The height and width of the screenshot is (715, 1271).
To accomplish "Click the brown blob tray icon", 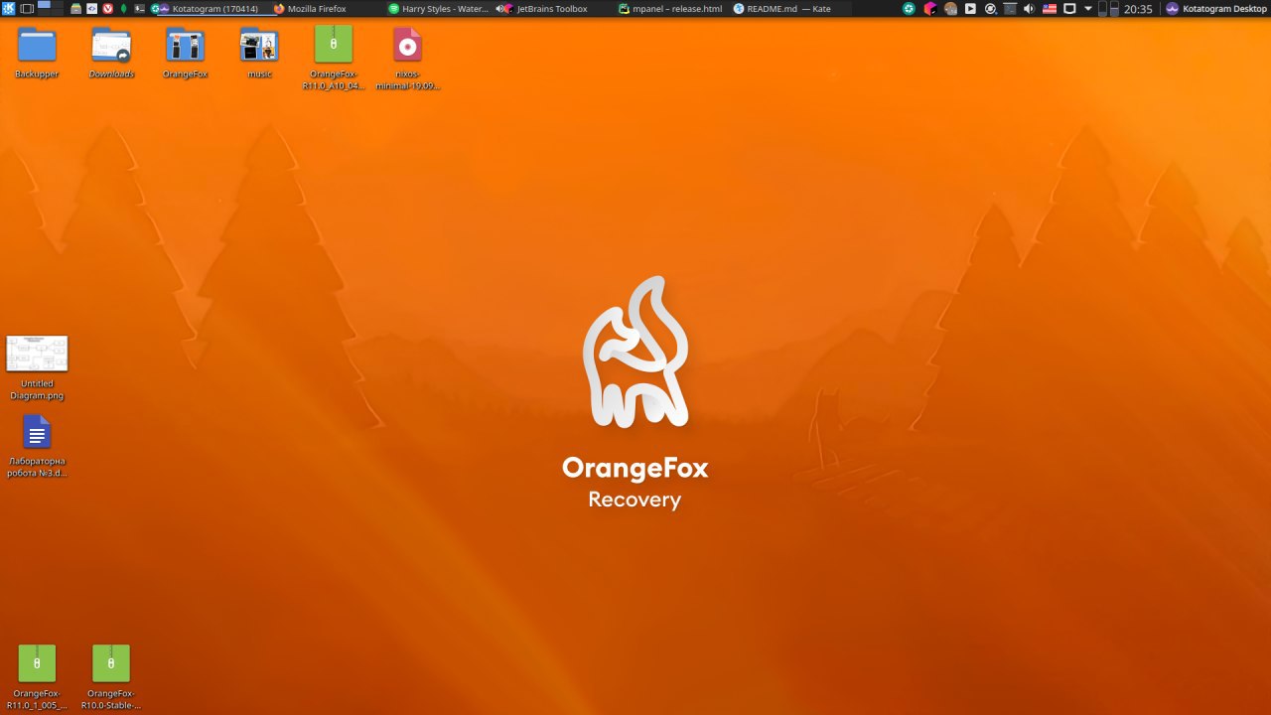I will [950, 9].
